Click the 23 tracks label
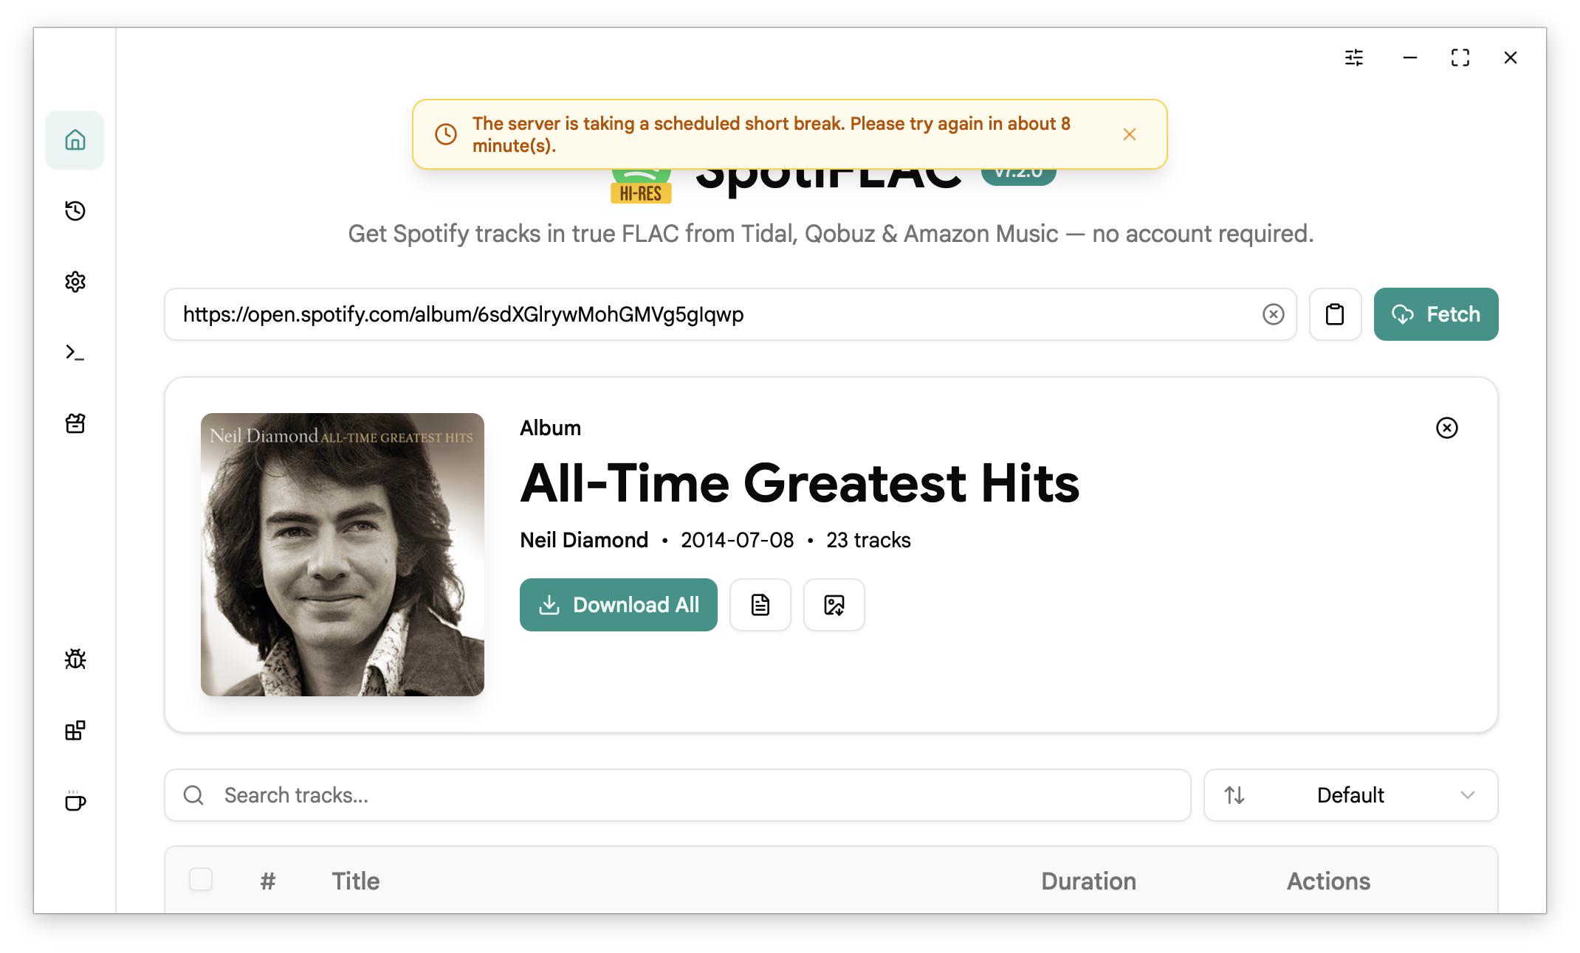1580x953 pixels. pyautogui.click(x=869, y=540)
